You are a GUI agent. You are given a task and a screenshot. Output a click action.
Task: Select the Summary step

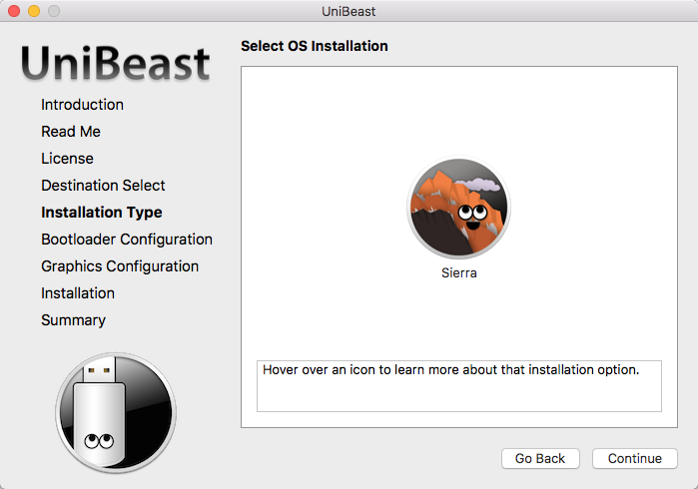pyautogui.click(x=74, y=320)
